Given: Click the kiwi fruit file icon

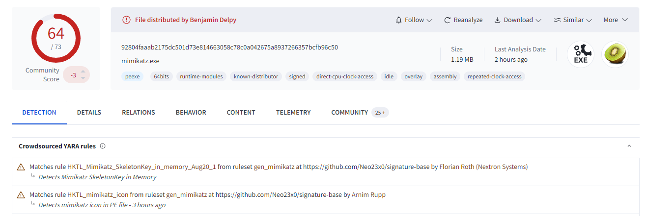Looking at the screenshot, I should 615,54.
